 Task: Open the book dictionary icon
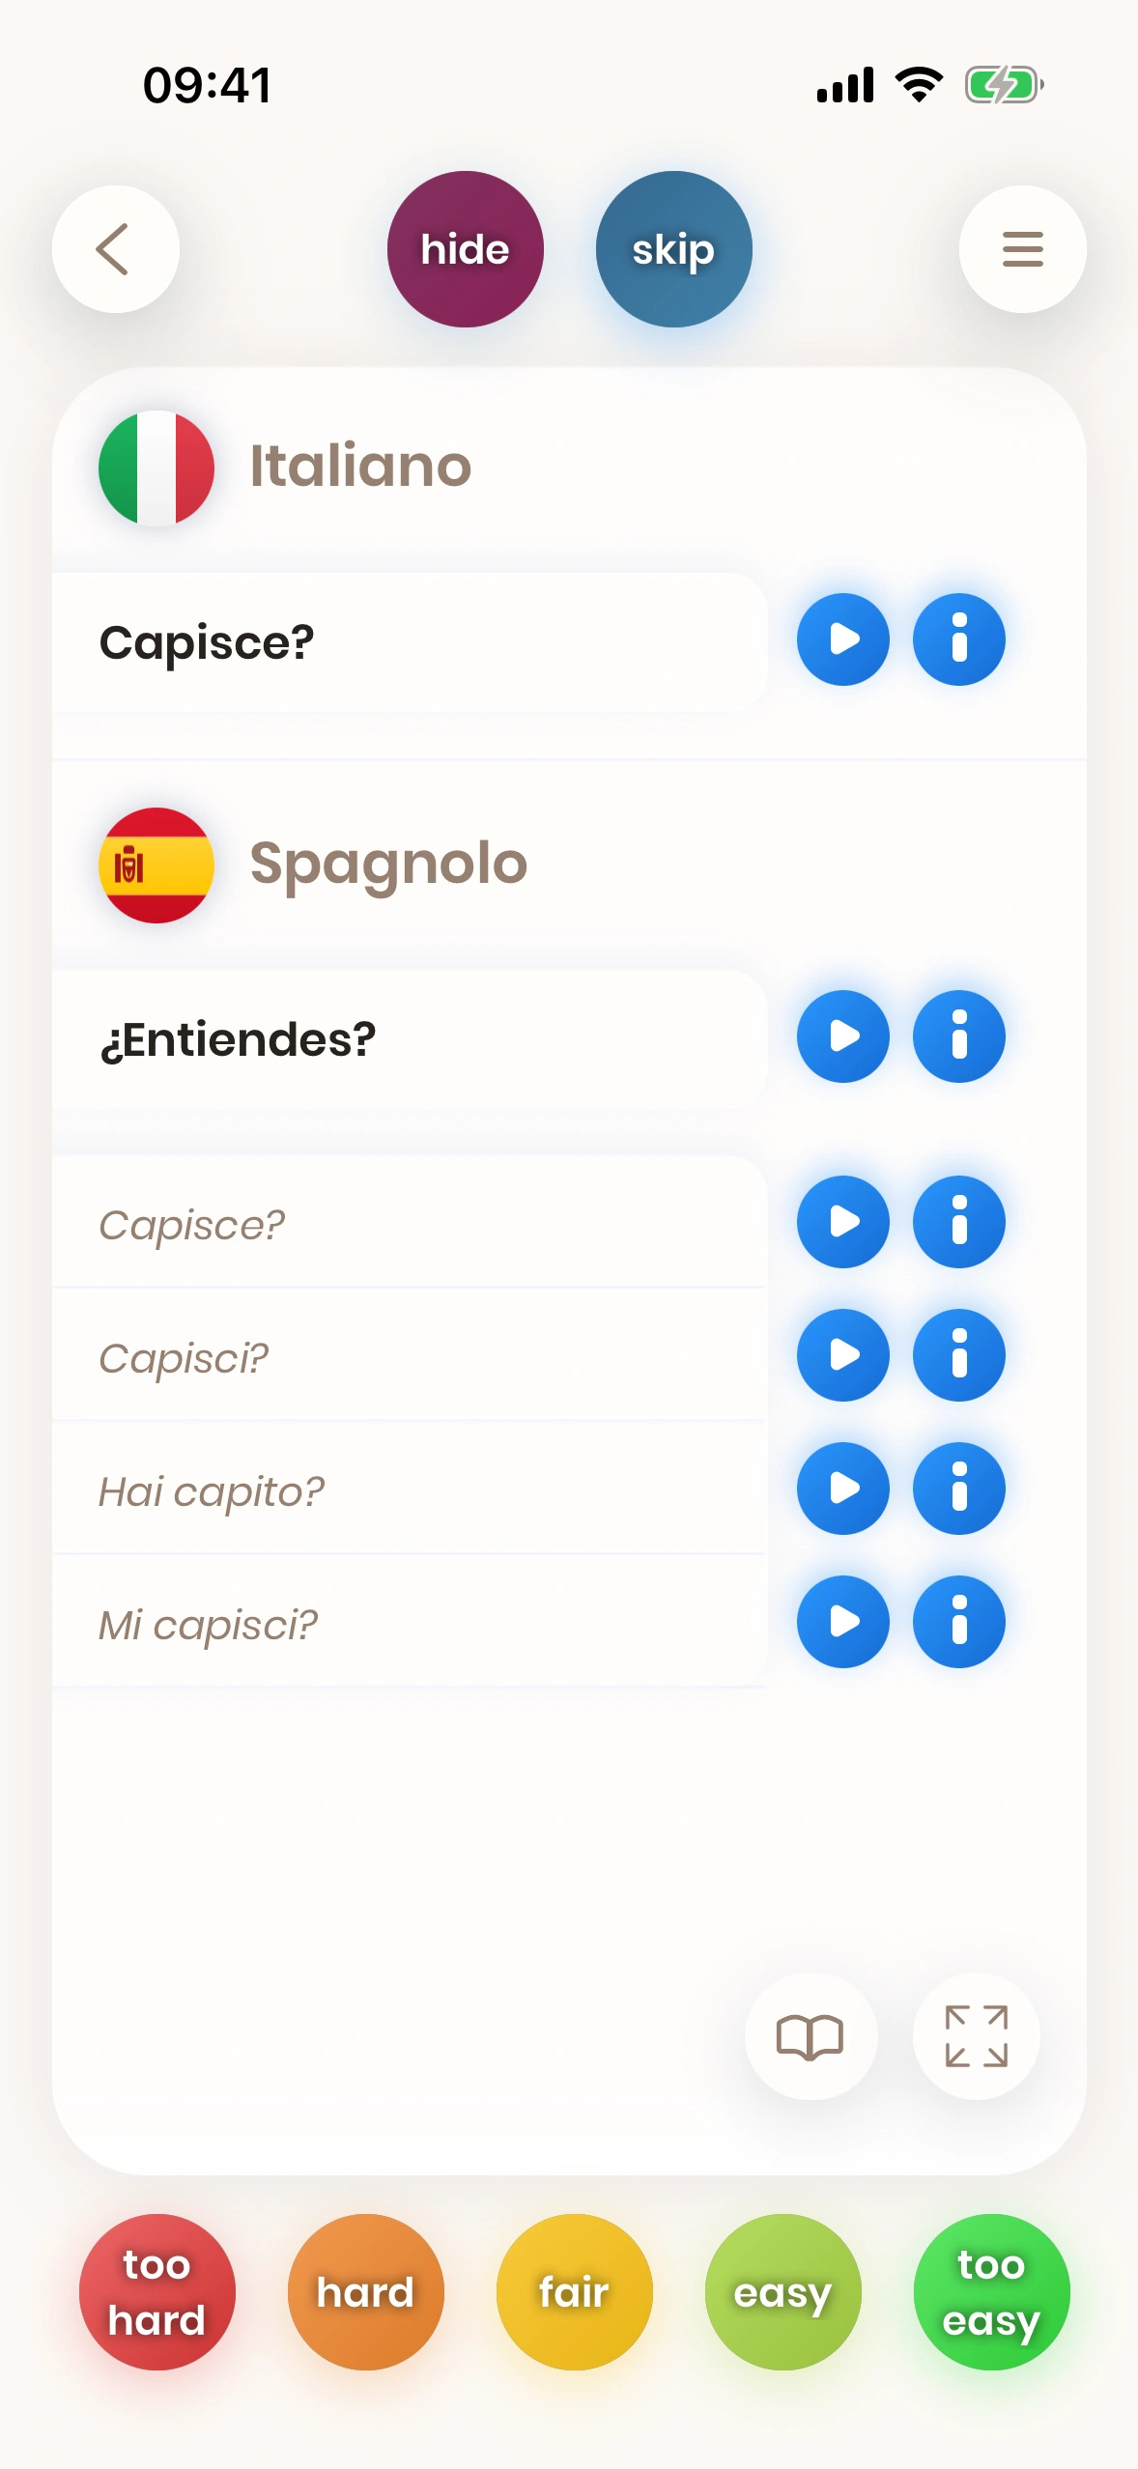(810, 2036)
